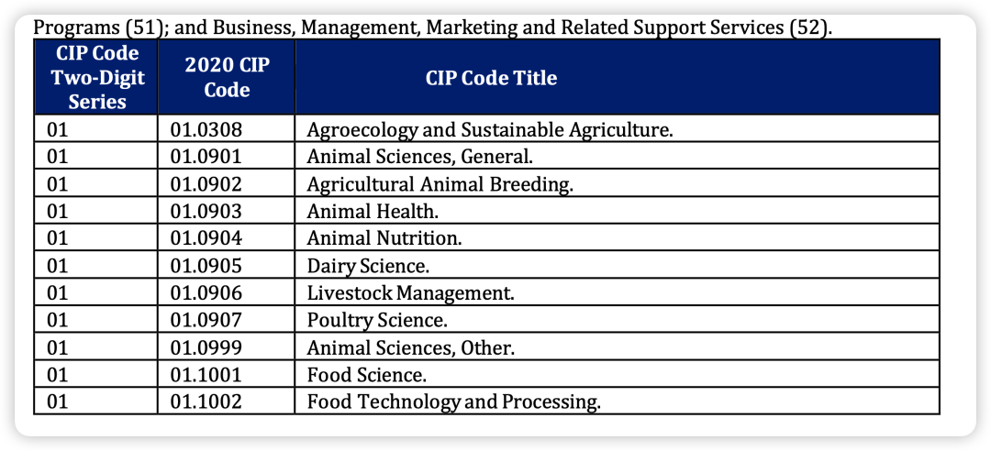This screenshot has width=991, height=451.
Task: Select the Food Science title cell
Action: pyautogui.click(x=618, y=374)
